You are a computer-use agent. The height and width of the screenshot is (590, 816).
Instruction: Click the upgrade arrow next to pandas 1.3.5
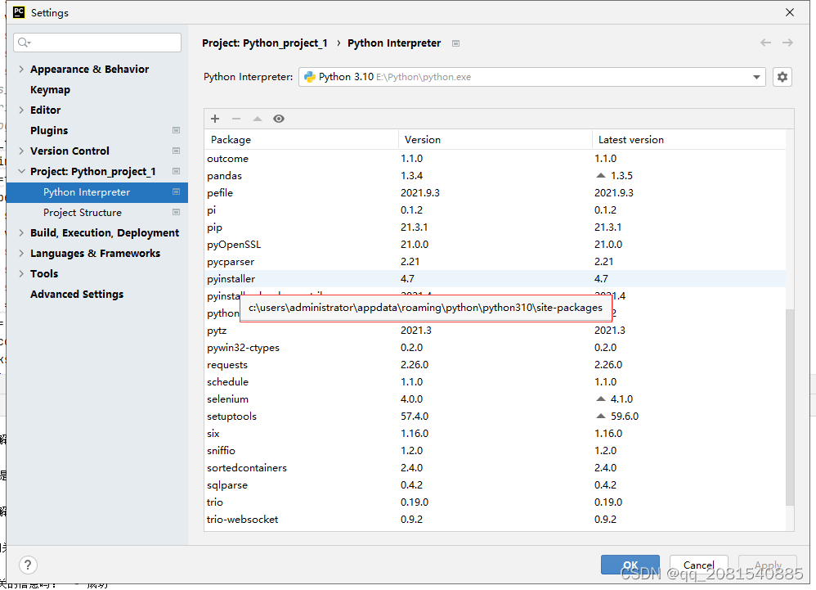(601, 175)
